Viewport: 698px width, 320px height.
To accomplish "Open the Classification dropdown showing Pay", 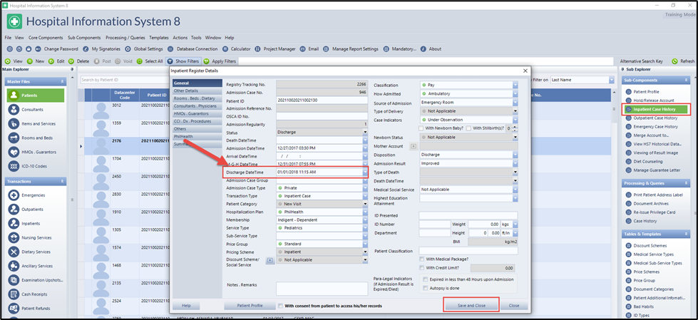I will [515, 85].
